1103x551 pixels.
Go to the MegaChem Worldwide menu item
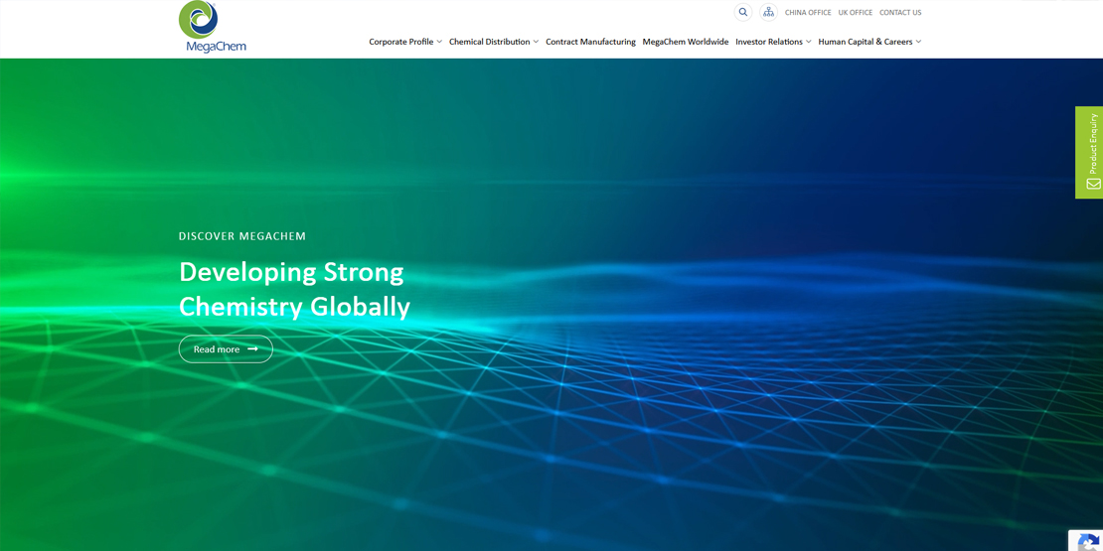coord(685,42)
